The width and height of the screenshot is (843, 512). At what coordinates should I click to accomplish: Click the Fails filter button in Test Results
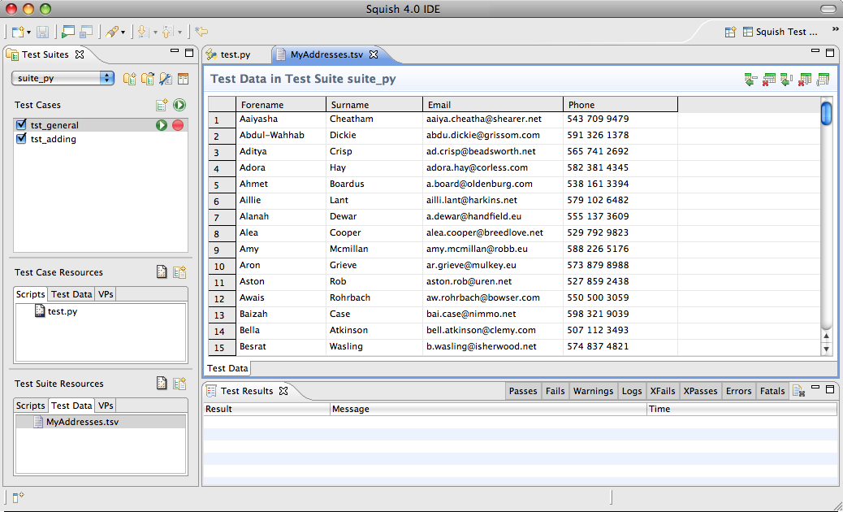(556, 391)
